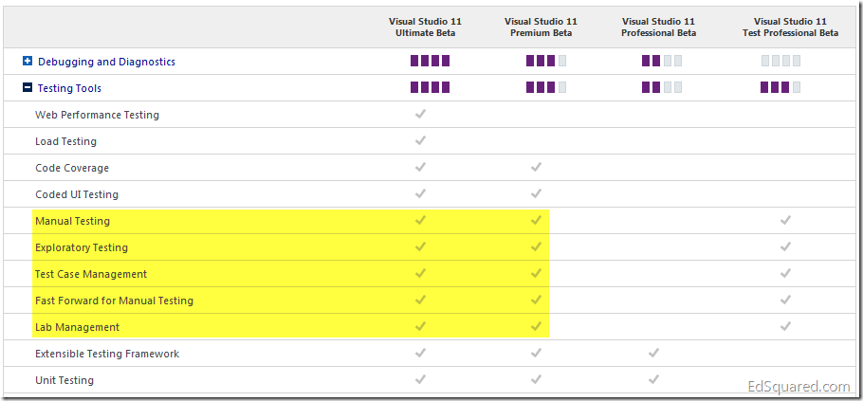The width and height of the screenshot is (863, 401).
Task: Click Premium checkmark for Lab Management
Action: [x=536, y=326]
